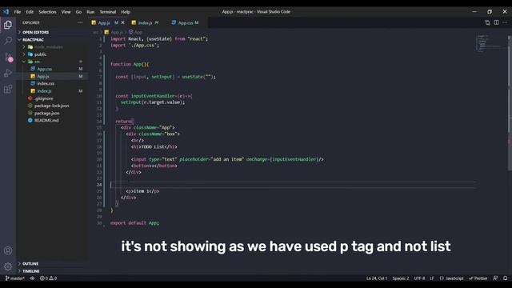This screenshot has height=288, width=512.
Task: Select the App.js tab
Action: pos(104,22)
